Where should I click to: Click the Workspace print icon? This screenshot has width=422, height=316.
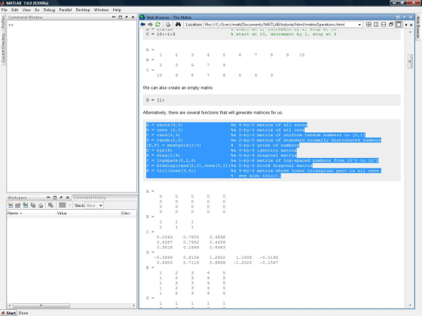(x=41, y=205)
